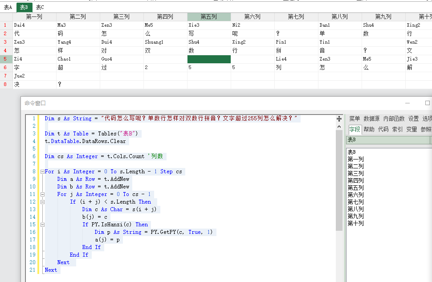
Task: Collapse the 'If PY.IsHanzi(c)' block
Action: click(42, 225)
